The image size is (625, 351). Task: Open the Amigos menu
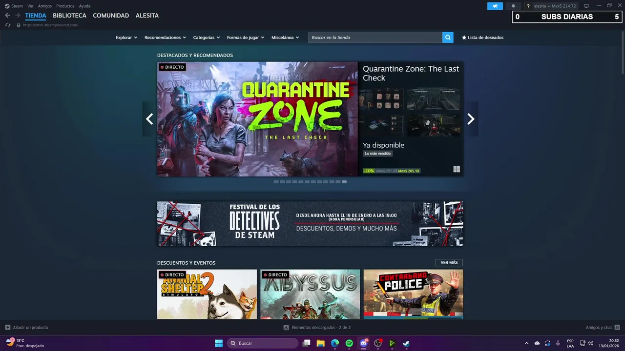pos(45,6)
